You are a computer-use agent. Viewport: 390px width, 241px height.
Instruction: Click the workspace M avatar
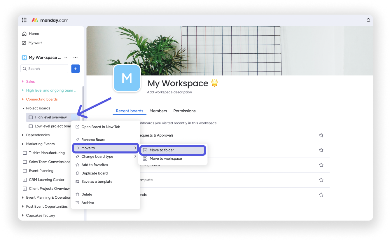coord(127,78)
